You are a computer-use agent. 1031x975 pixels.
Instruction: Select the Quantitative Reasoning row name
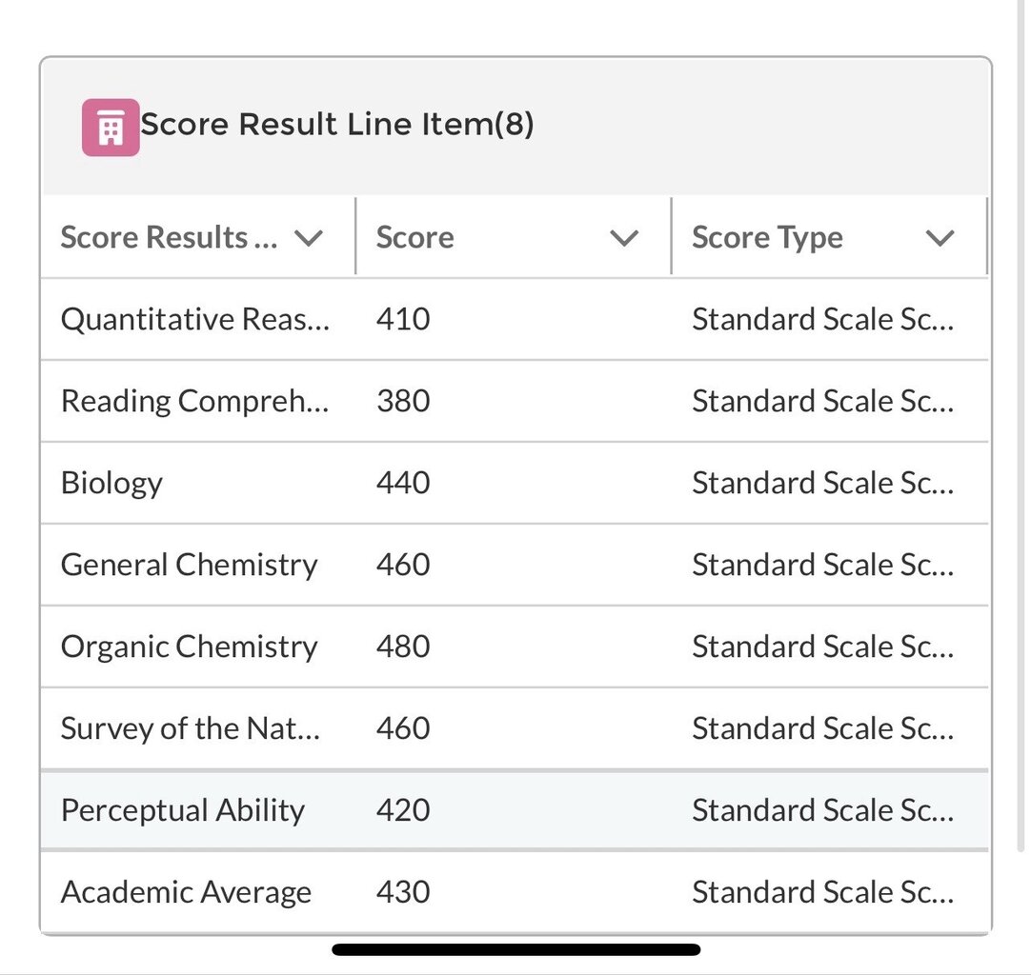tap(194, 319)
